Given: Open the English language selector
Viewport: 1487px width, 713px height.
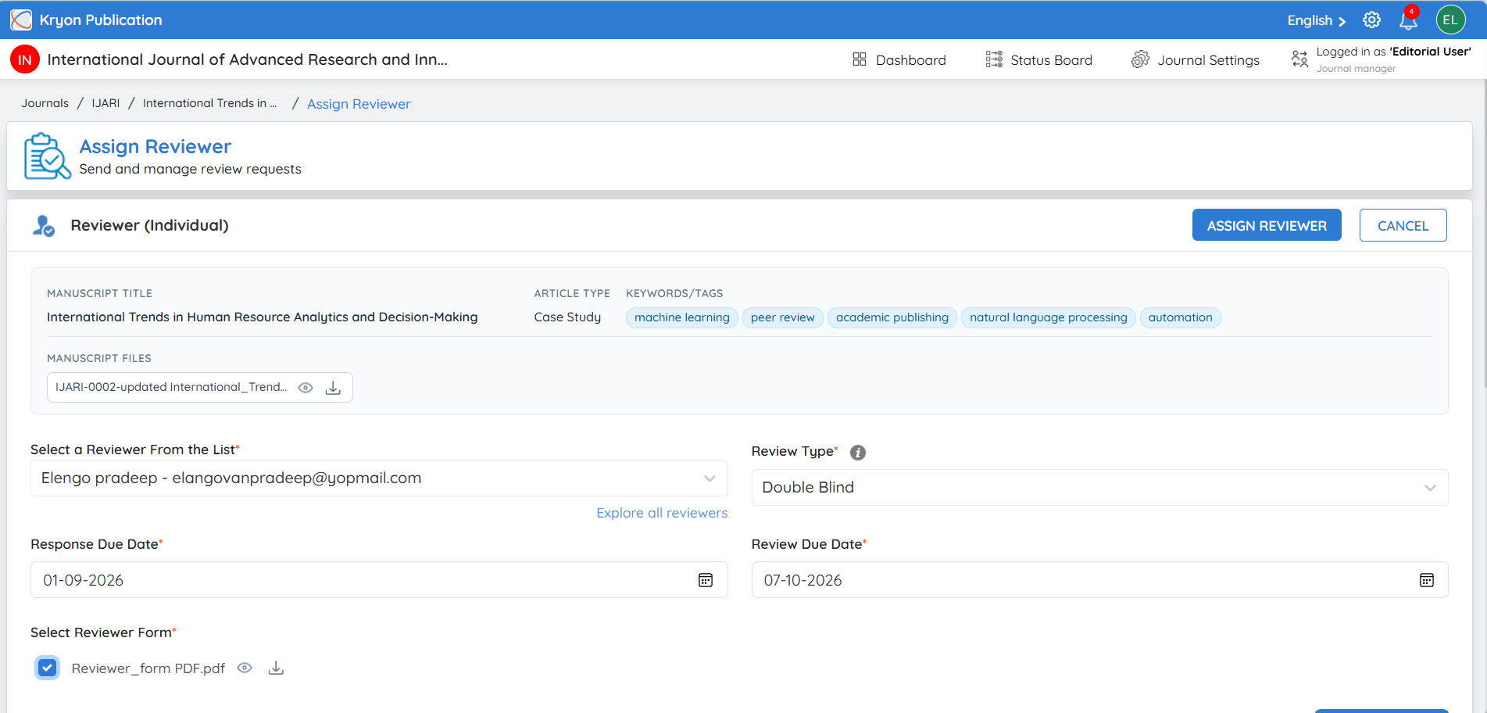Looking at the screenshot, I should (x=1317, y=20).
